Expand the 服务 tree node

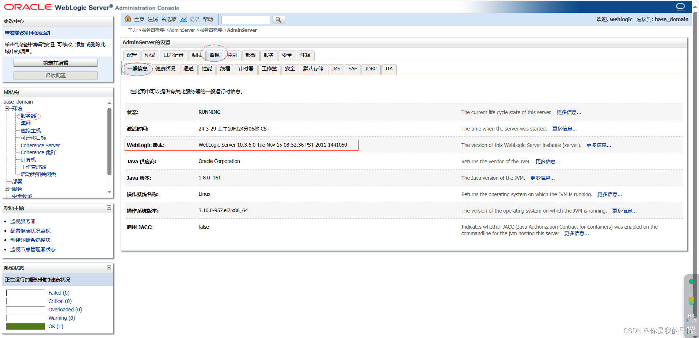pos(7,189)
